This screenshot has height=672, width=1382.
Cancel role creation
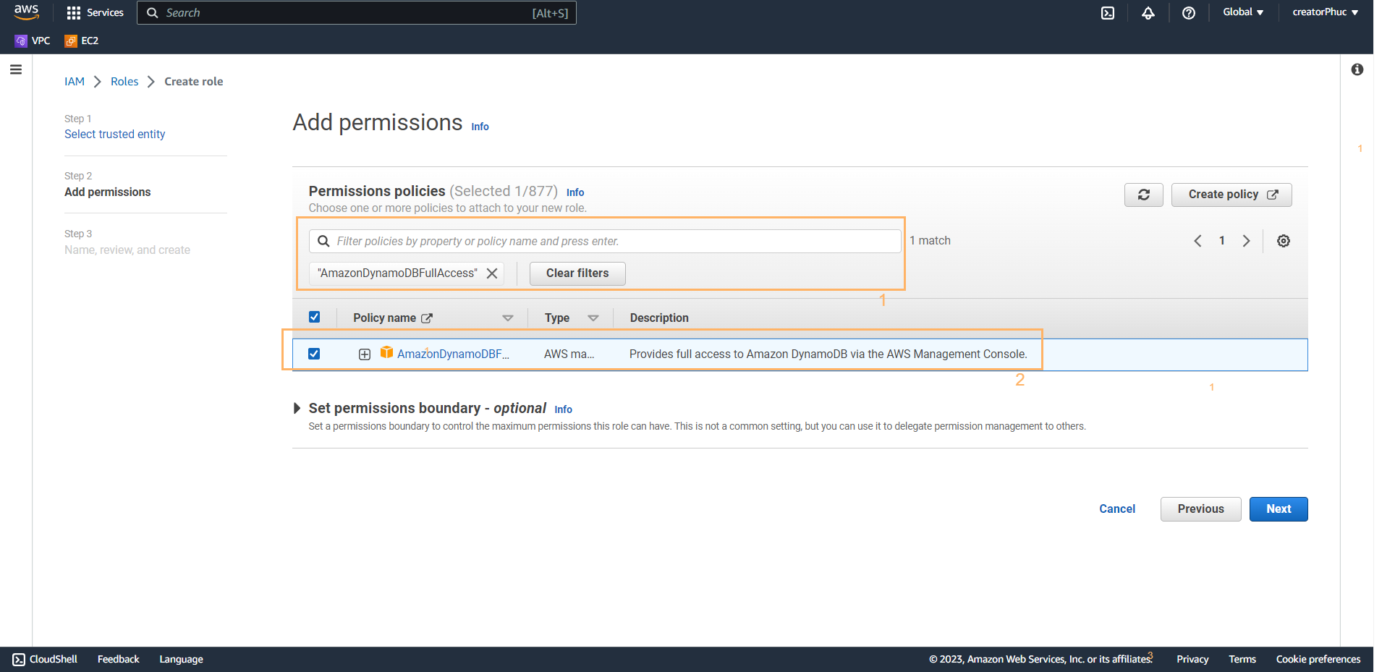[x=1117, y=509]
